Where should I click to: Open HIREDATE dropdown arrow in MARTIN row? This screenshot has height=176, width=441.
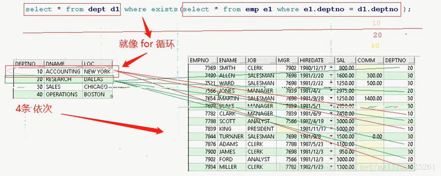coord(331,99)
